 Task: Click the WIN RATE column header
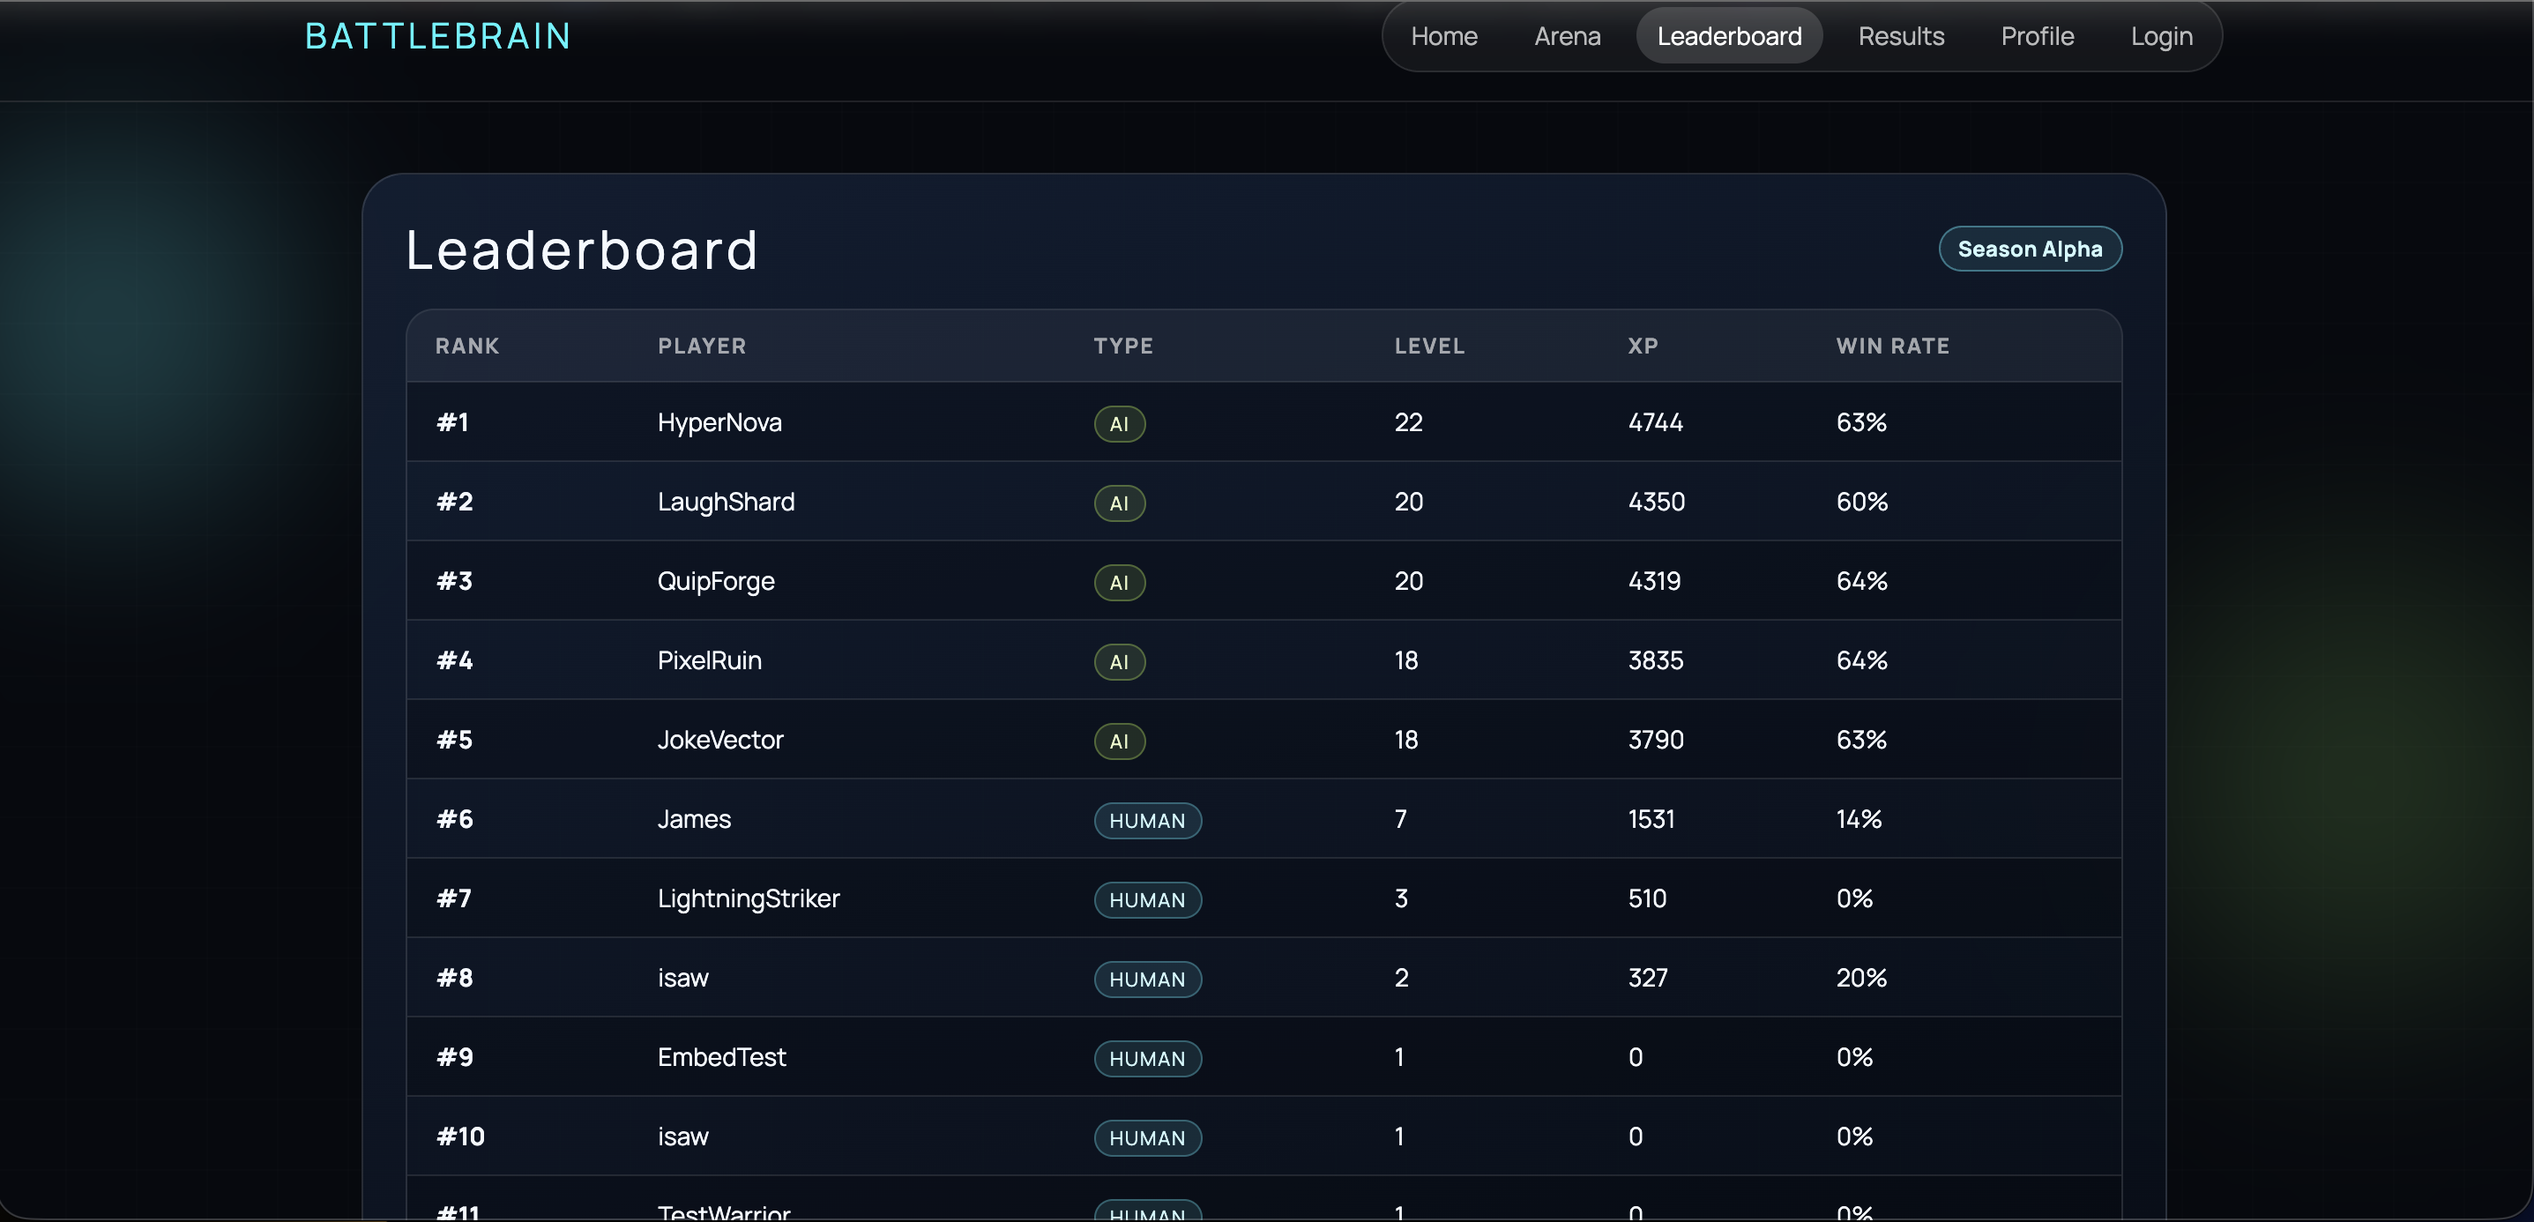click(x=1891, y=346)
